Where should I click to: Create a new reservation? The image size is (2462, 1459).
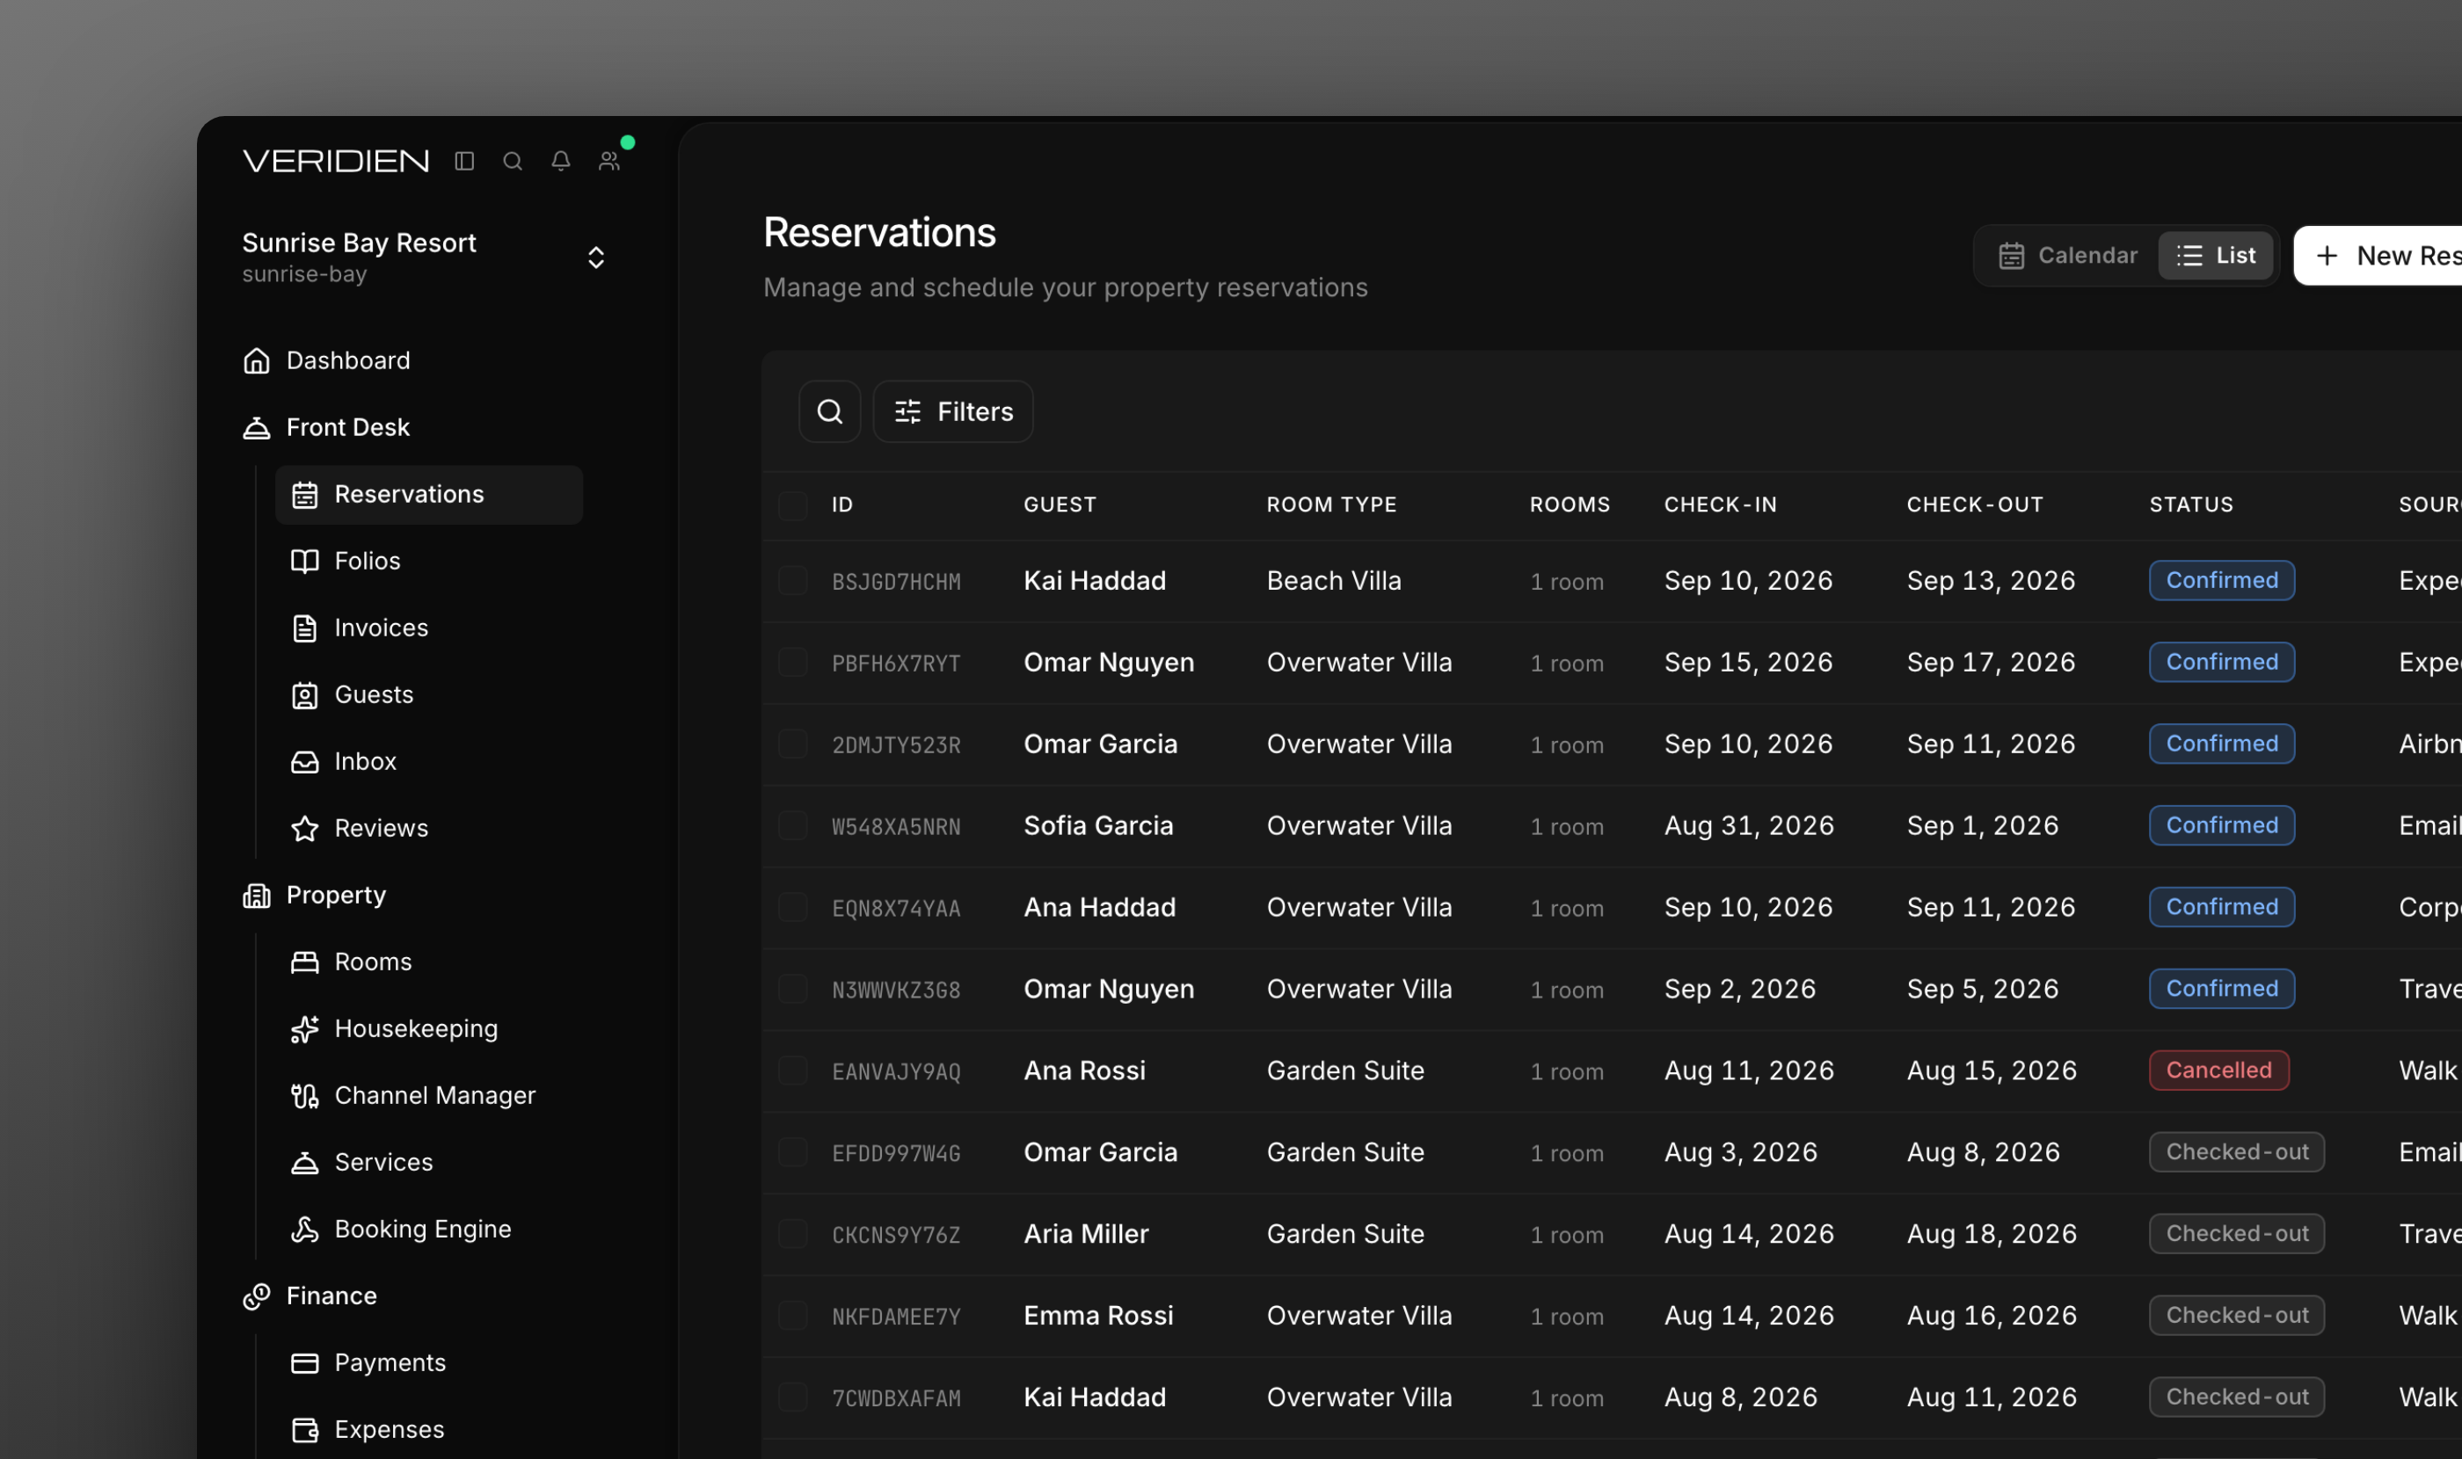2378,256
